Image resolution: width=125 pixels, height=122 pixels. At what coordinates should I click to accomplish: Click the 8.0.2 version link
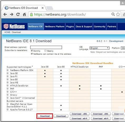point(99,41)
